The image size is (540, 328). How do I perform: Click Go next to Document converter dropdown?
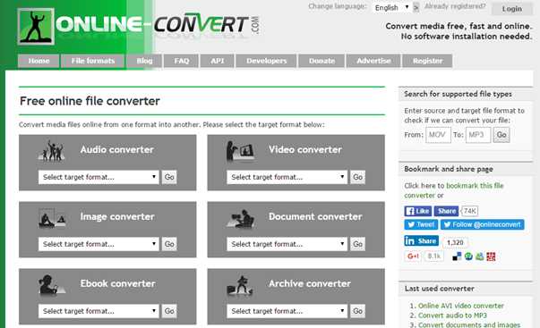(357, 244)
